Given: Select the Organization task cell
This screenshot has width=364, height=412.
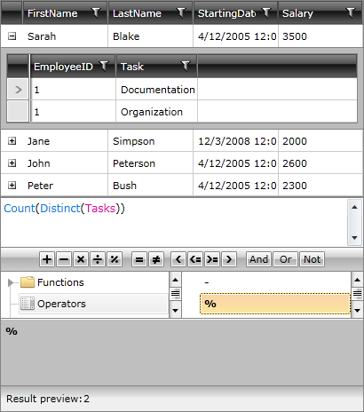Looking at the screenshot, I should tap(157, 111).
